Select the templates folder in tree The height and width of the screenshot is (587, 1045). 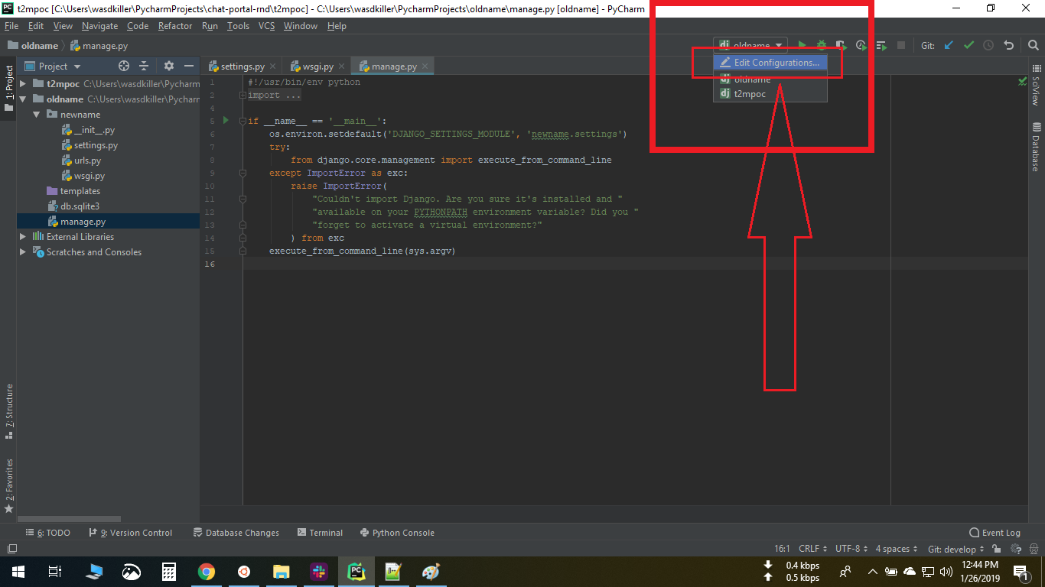point(80,191)
